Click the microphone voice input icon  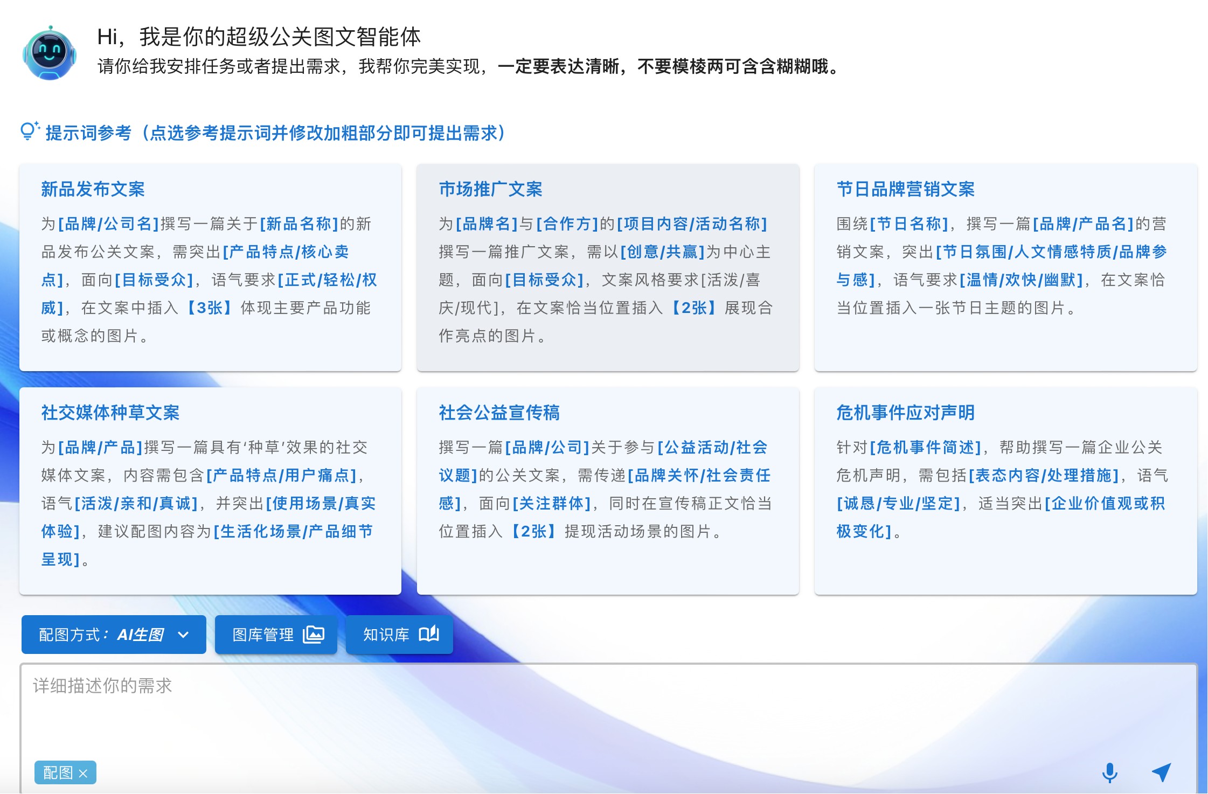pos(1109,772)
